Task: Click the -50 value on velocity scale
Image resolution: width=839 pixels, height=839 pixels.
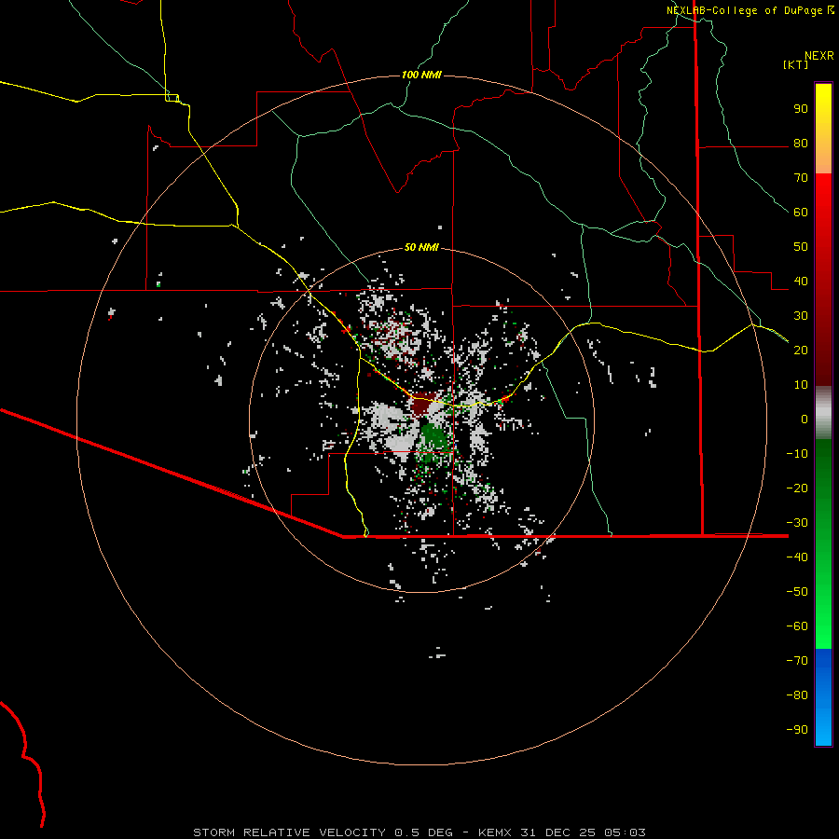Action: point(797,591)
